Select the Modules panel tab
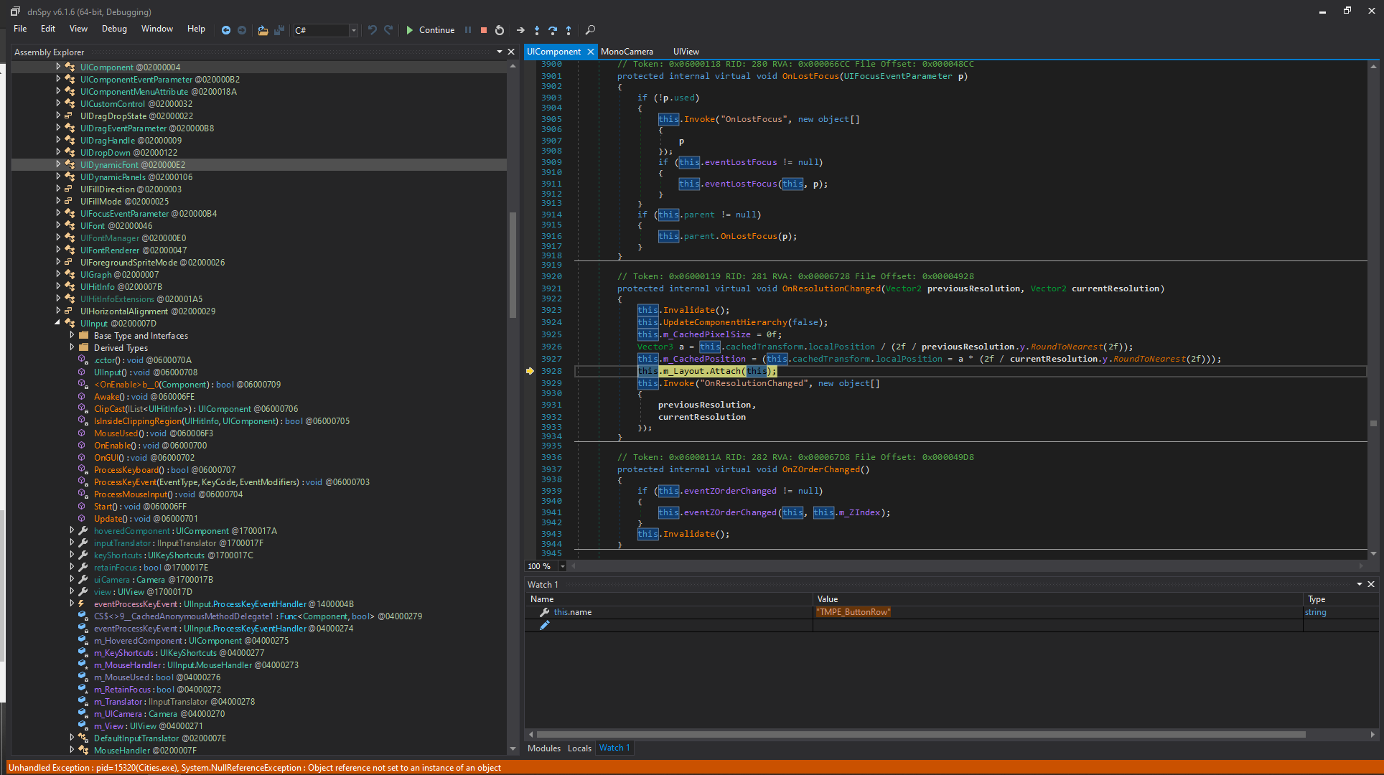This screenshot has width=1384, height=775. click(x=543, y=748)
